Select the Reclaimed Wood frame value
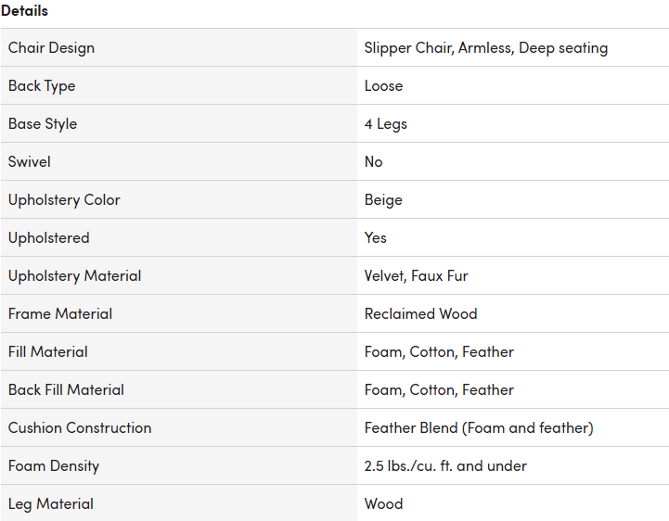Image resolution: width=669 pixels, height=521 pixels. (420, 313)
